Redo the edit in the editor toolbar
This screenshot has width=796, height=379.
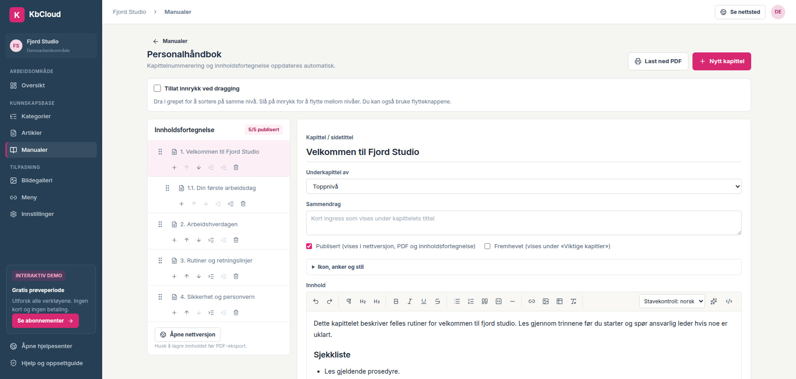point(329,301)
